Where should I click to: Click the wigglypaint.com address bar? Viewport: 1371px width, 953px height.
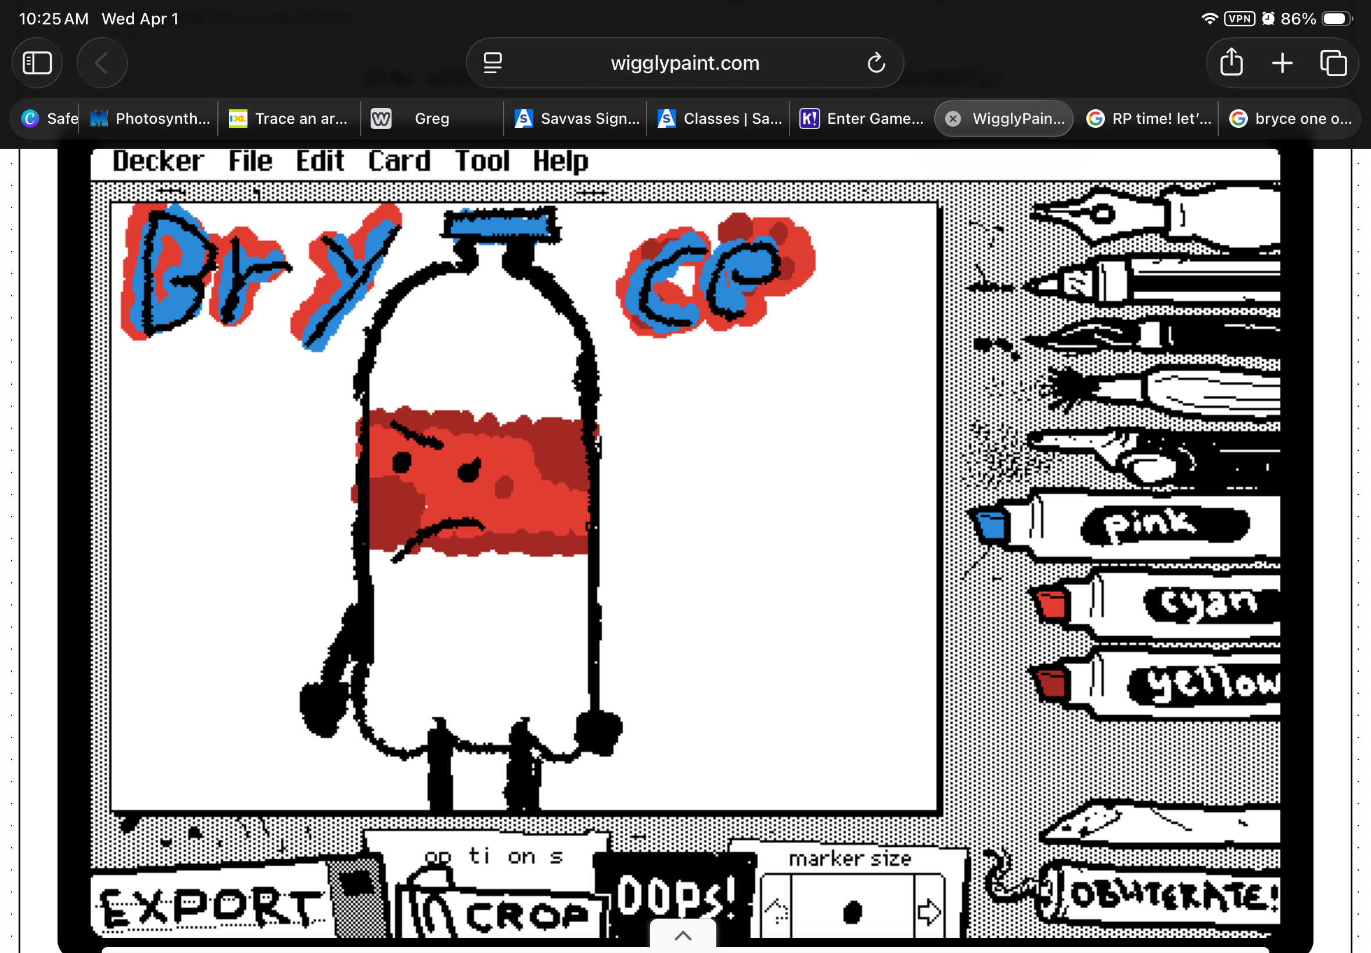(x=684, y=62)
